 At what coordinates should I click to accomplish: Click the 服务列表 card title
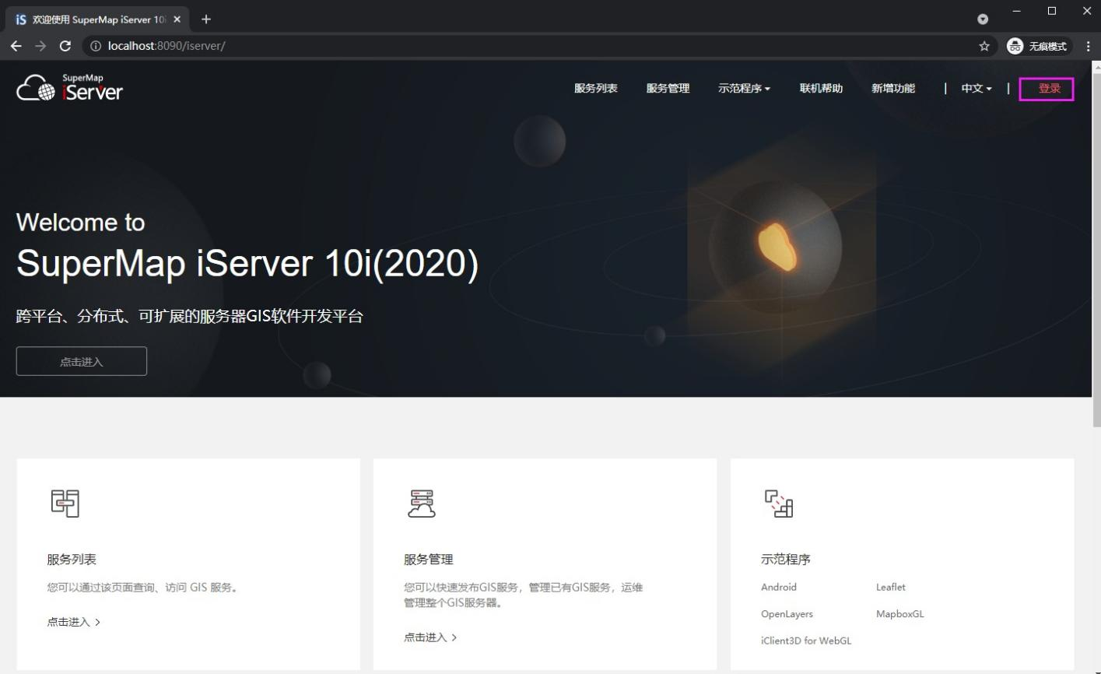click(x=72, y=560)
